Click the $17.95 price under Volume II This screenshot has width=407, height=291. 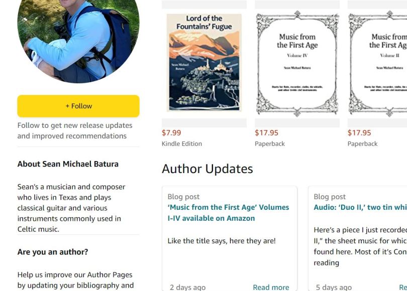tap(359, 133)
